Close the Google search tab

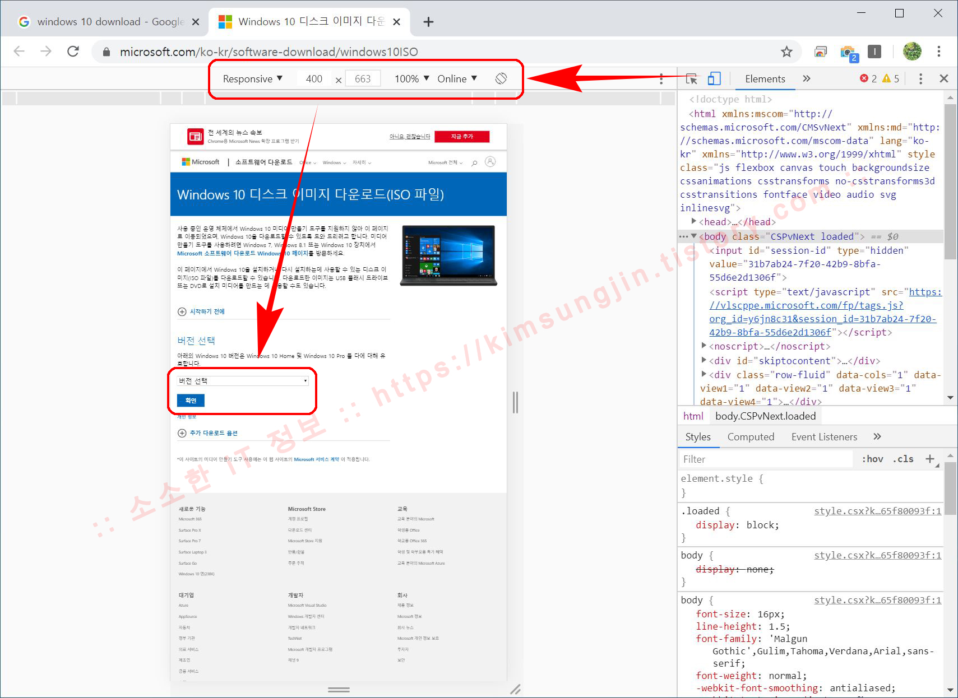click(x=196, y=22)
